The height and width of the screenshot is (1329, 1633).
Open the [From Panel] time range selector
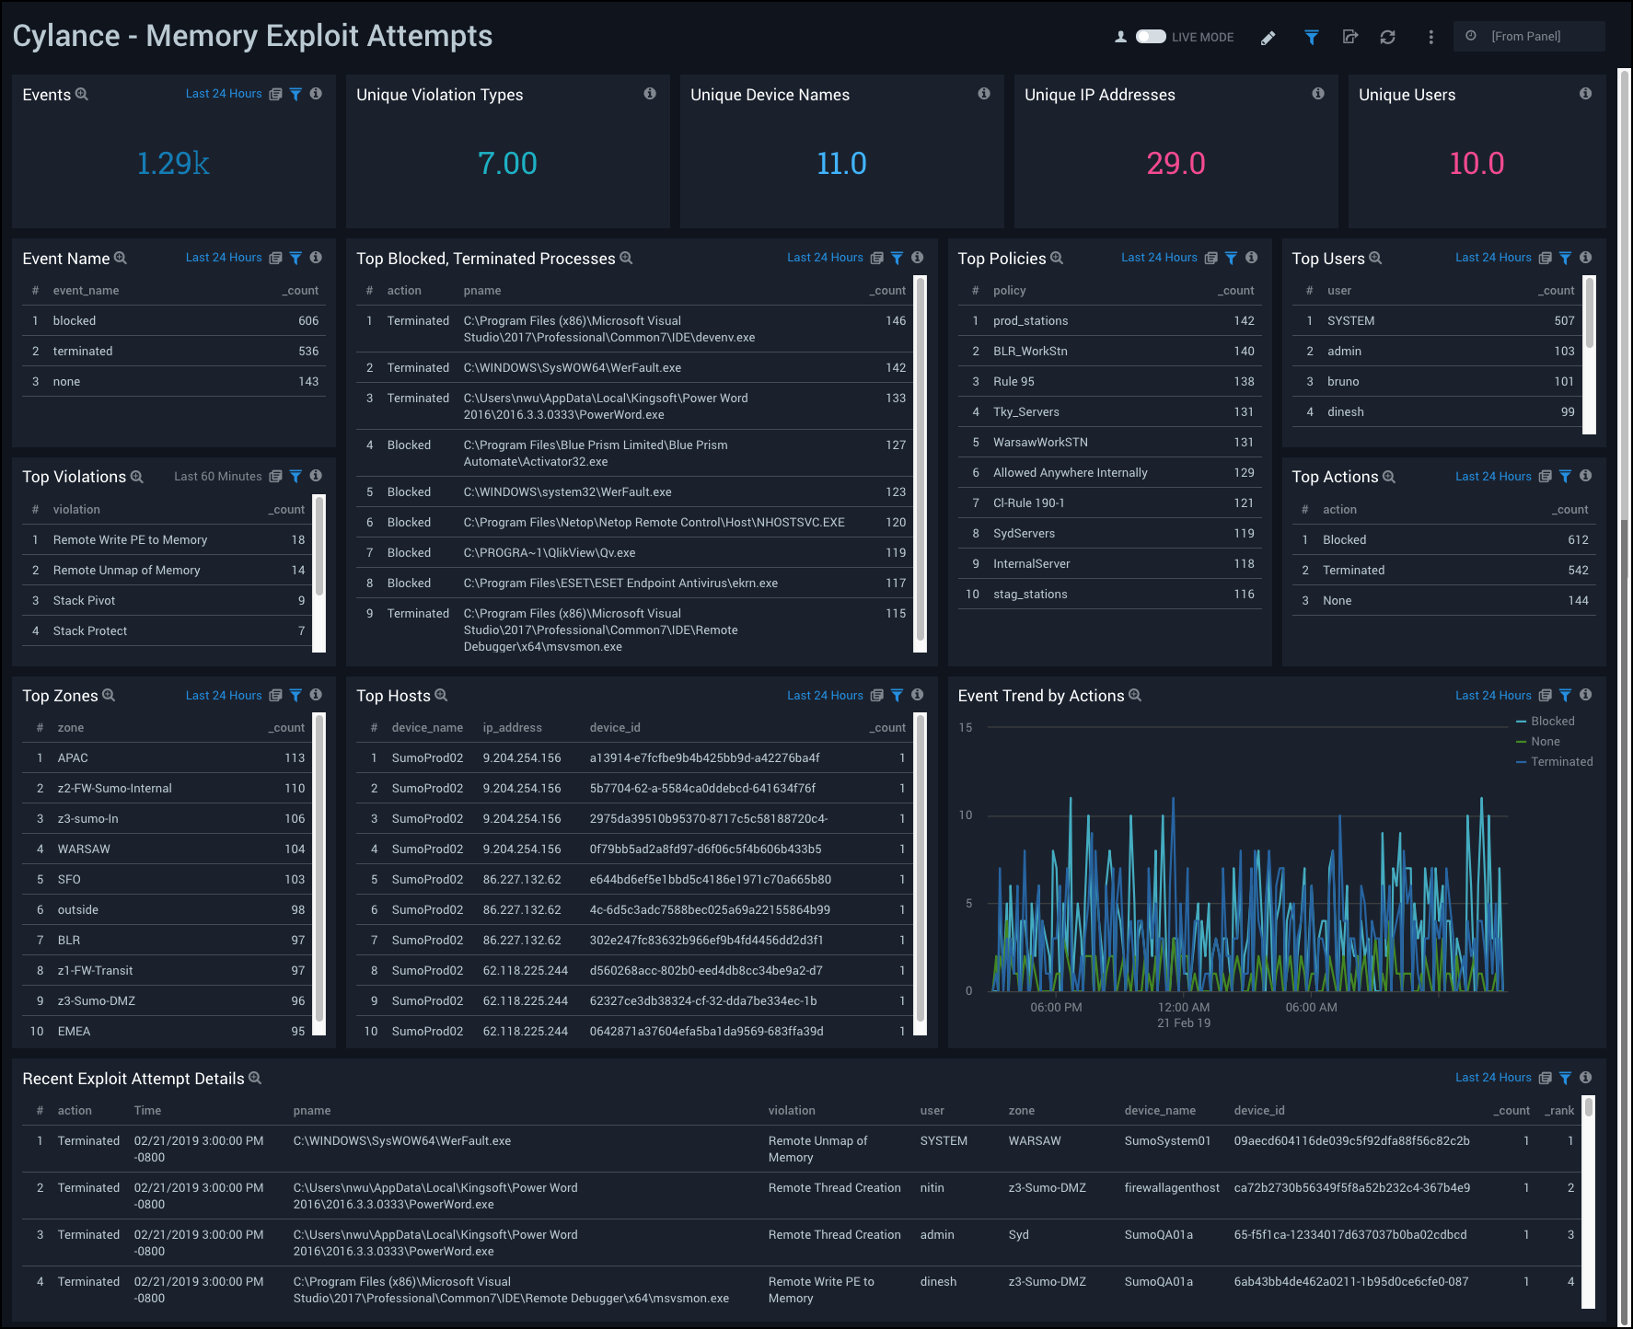click(1528, 36)
